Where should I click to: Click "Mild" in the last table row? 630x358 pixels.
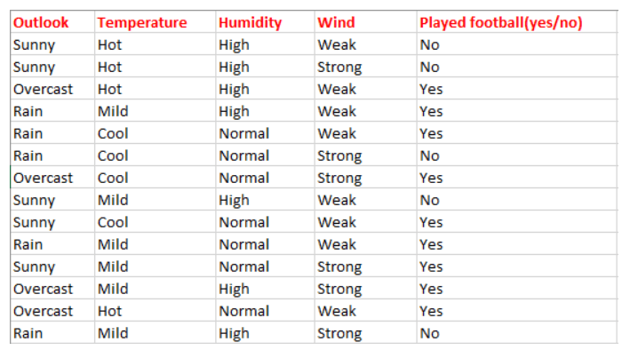click(114, 333)
